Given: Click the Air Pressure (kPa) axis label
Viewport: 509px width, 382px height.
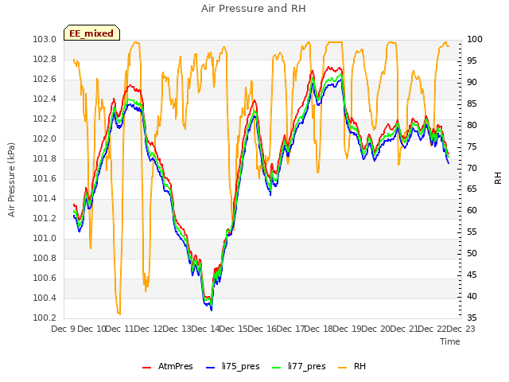Looking at the screenshot, I should click(x=11, y=179).
